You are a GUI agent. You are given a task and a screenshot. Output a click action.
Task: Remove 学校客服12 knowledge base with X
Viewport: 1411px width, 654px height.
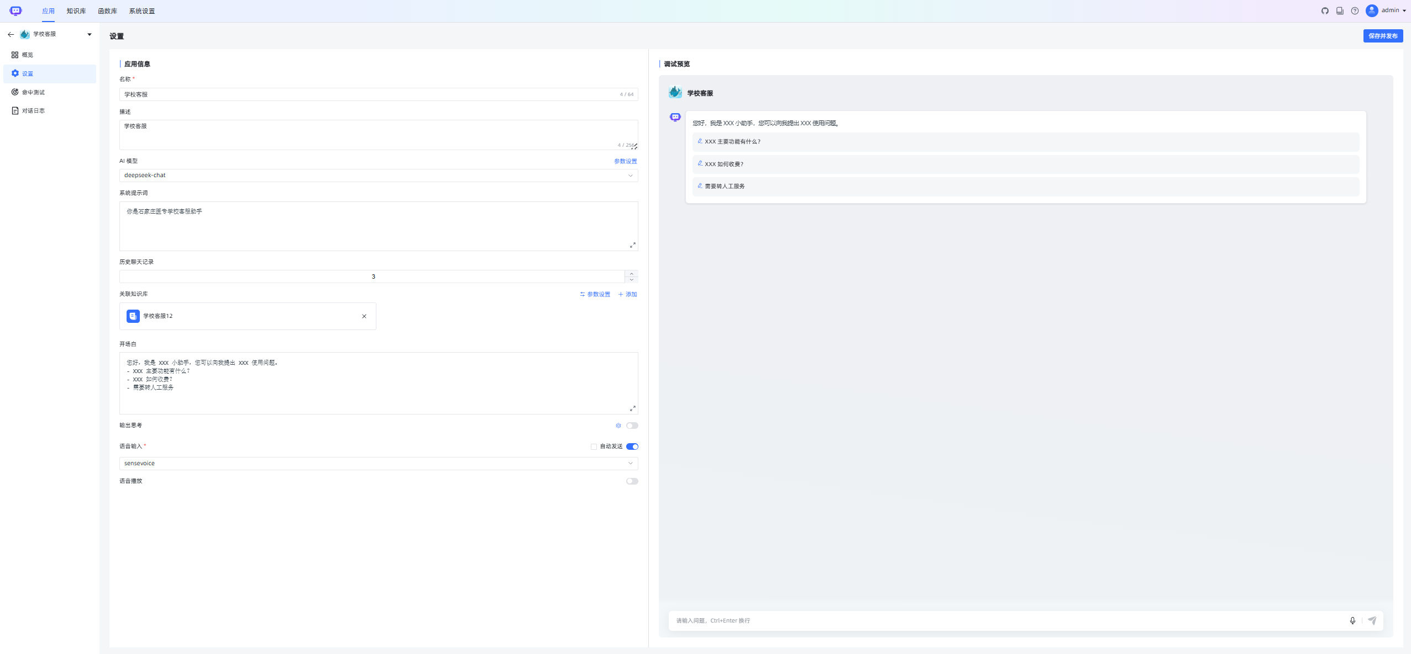364,316
